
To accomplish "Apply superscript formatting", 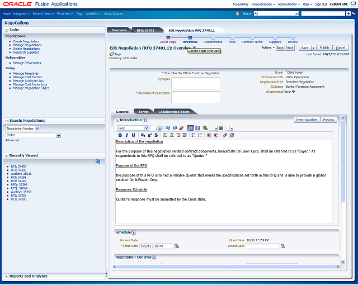I will pos(149,135).
